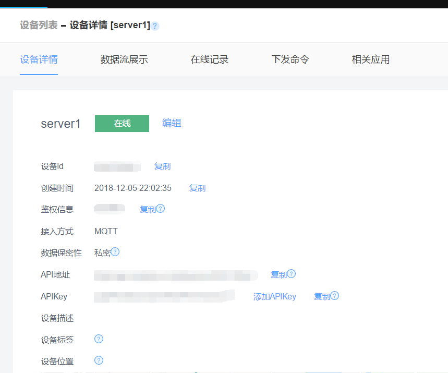Screen dimensions: 448x373
Task: Copy the 设备Id value
Action: coord(162,166)
